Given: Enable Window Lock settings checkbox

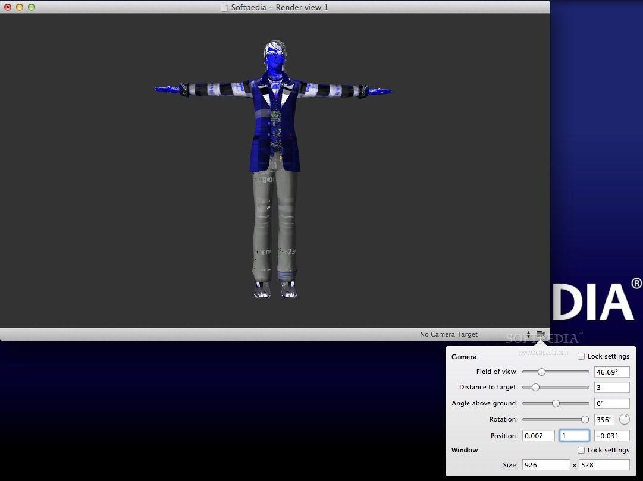Looking at the screenshot, I should pyautogui.click(x=581, y=450).
